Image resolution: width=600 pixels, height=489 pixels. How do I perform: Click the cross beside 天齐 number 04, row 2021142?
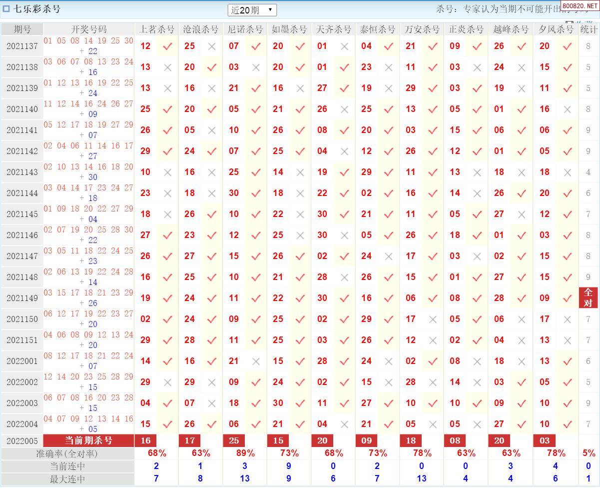[344, 151]
